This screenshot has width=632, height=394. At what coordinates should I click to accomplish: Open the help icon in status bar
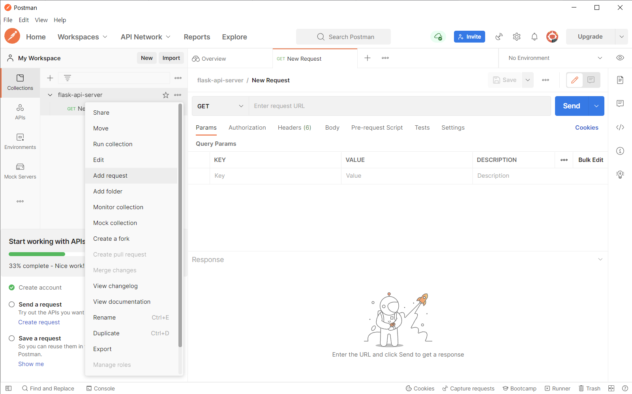click(x=625, y=388)
